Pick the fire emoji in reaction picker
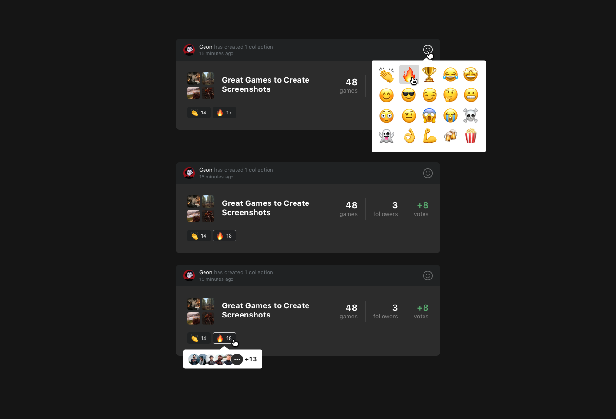Screen dimensions: 616x419 coord(409,75)
